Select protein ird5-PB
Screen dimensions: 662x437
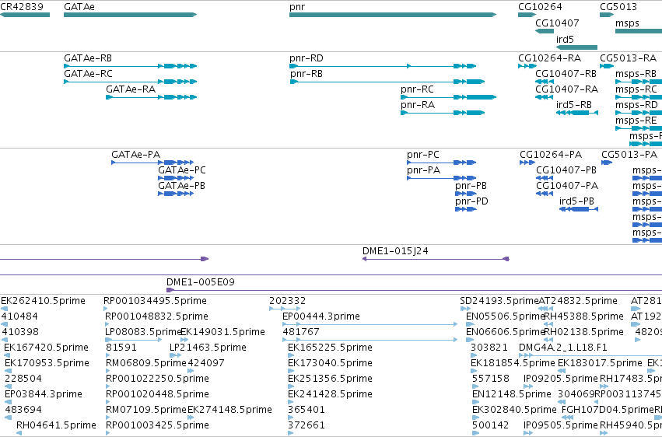pyautogui.click(x=579, y=209)
